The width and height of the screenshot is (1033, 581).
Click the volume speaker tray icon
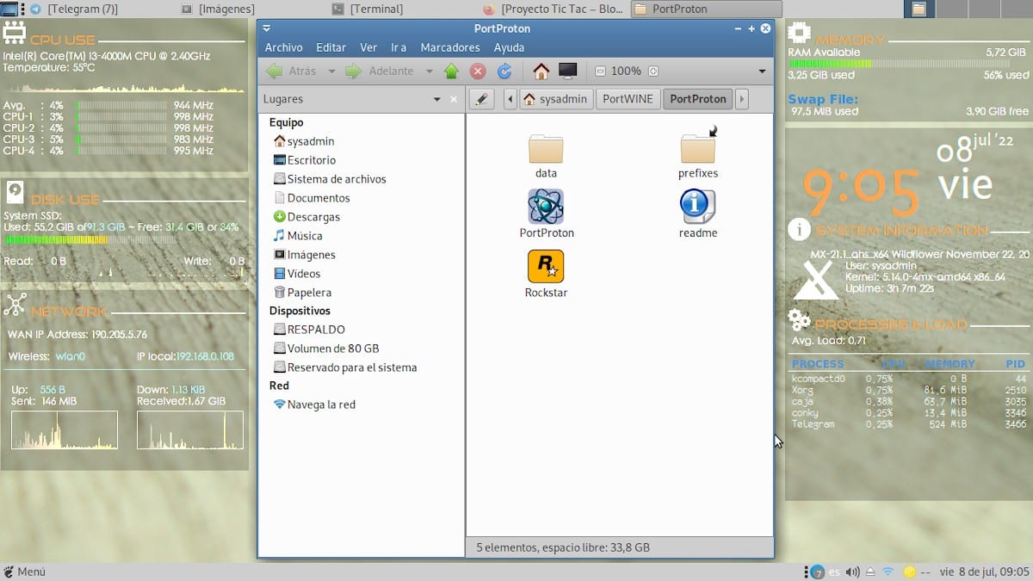pos(852,572)
